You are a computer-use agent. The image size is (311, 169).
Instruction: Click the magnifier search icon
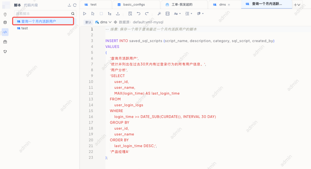[x=73, y=14]
